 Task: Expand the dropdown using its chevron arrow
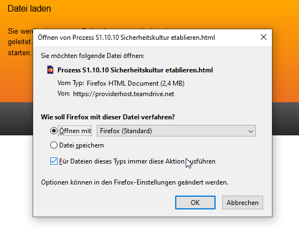click(x=251, y=131)
